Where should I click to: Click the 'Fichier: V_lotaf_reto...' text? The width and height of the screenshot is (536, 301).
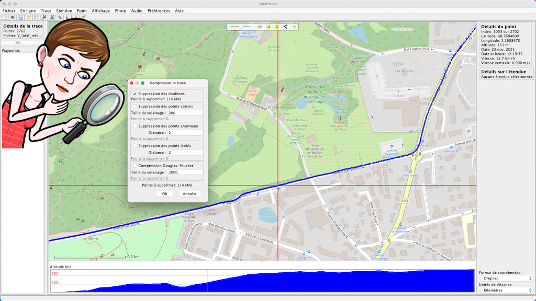23,36
